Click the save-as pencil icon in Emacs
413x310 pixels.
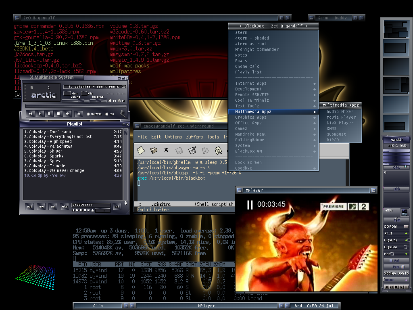tap(192, 150)
